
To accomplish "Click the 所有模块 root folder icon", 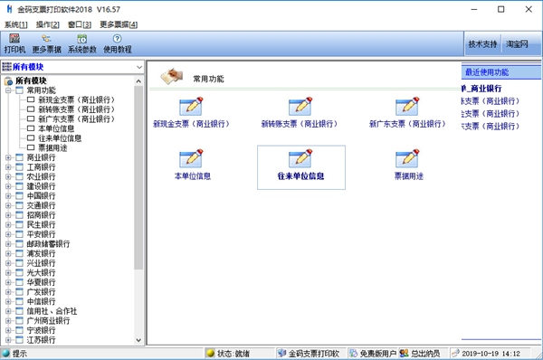I will coord(8,81).
